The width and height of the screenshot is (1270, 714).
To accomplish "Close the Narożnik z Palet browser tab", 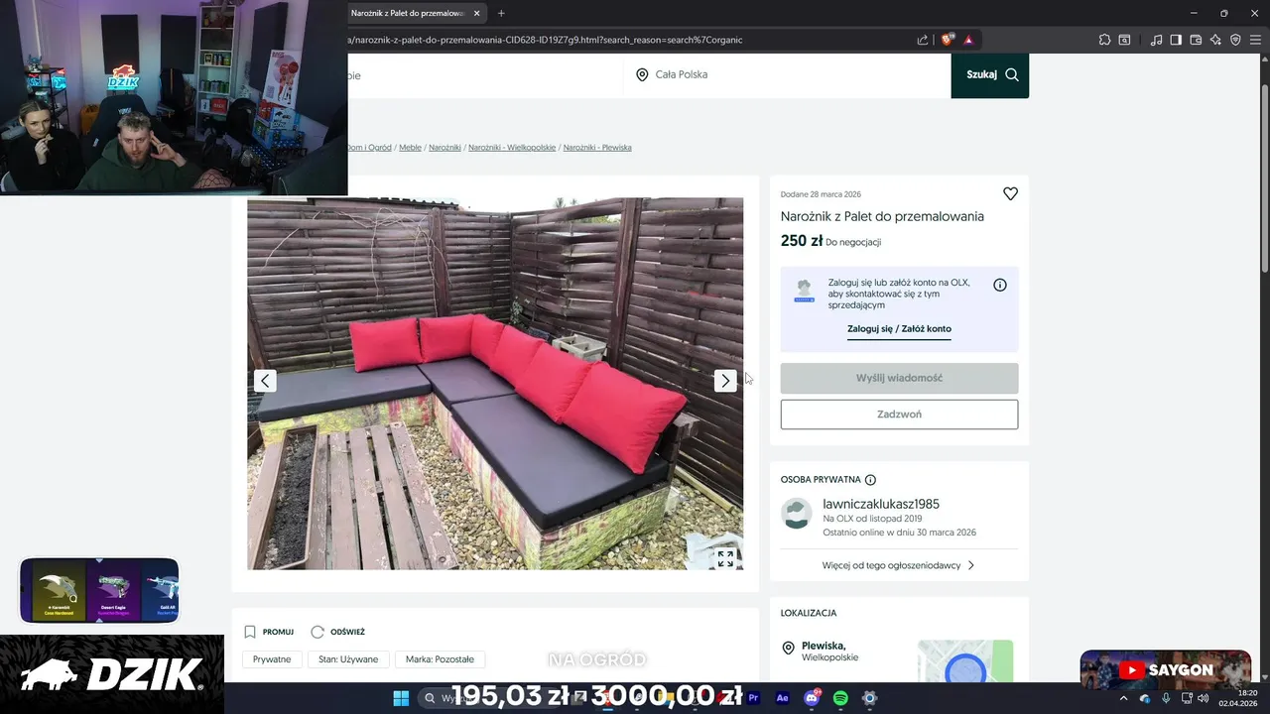I will (477, 13).
